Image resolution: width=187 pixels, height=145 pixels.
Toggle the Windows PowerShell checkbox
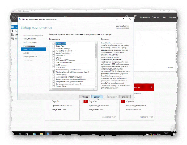point(54,72)
